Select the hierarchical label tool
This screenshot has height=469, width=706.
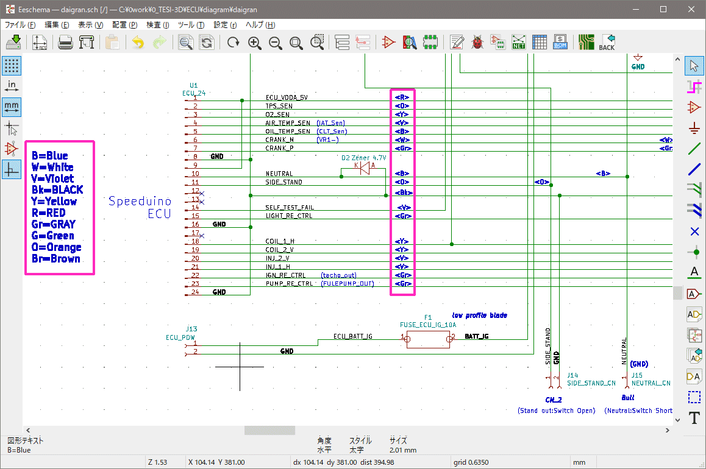694,314
